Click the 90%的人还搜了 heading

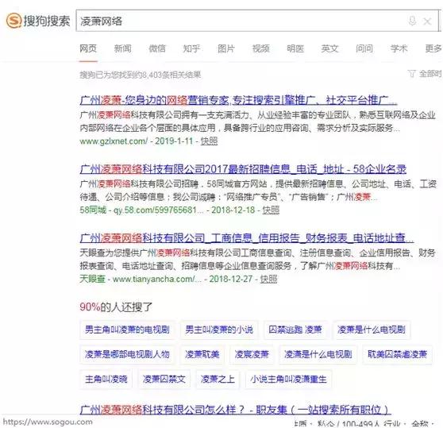[116, 307]
